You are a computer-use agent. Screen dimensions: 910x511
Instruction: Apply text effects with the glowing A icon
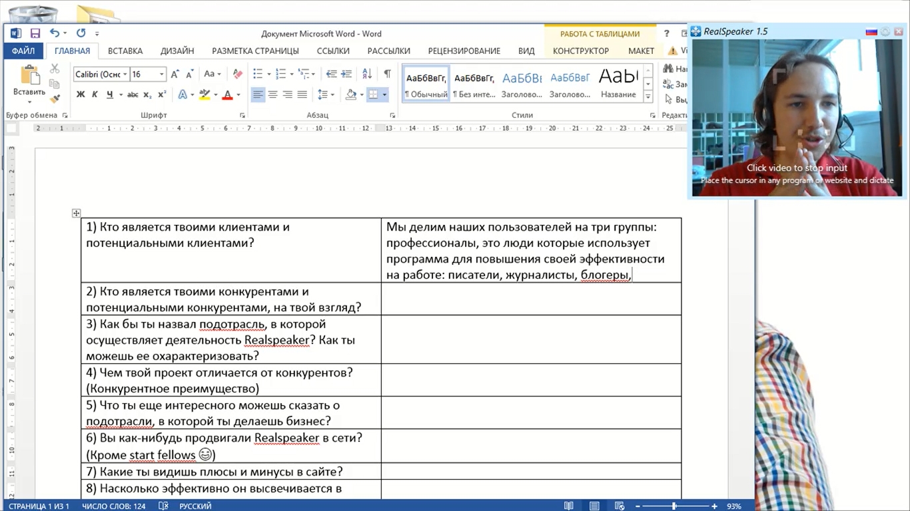click(x=183, y=94)
